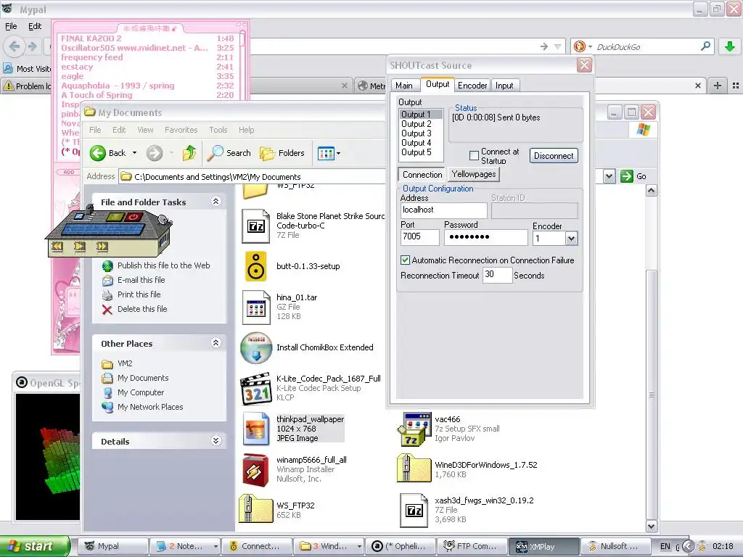Switch to XMPlay on the taskbar
743x557 pixels.
pos(543,547)
